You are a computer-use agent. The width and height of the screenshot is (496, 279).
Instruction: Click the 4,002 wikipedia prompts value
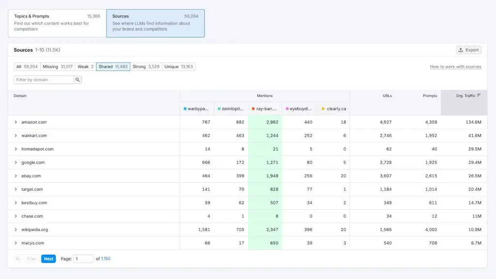point(431,230)
